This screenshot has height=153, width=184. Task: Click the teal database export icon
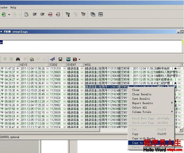[x=68, y=59]
